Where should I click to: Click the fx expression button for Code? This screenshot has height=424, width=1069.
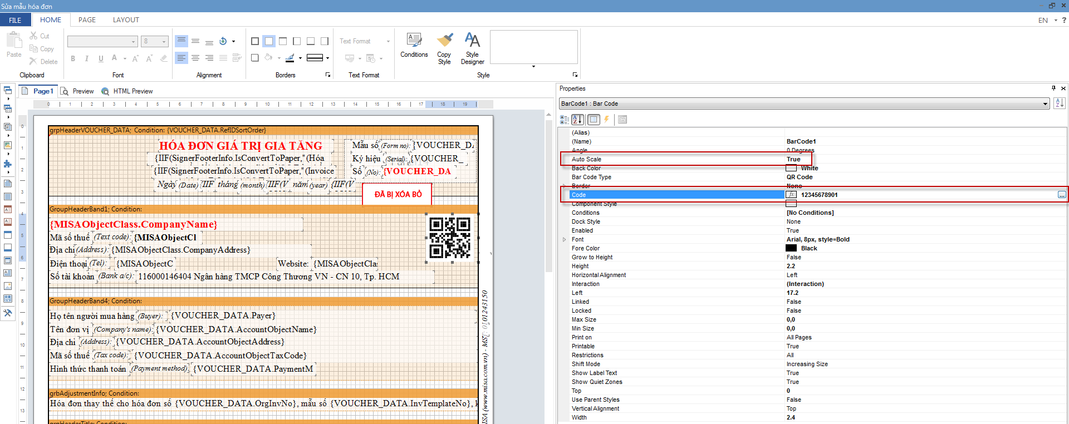tap(791, 195)
